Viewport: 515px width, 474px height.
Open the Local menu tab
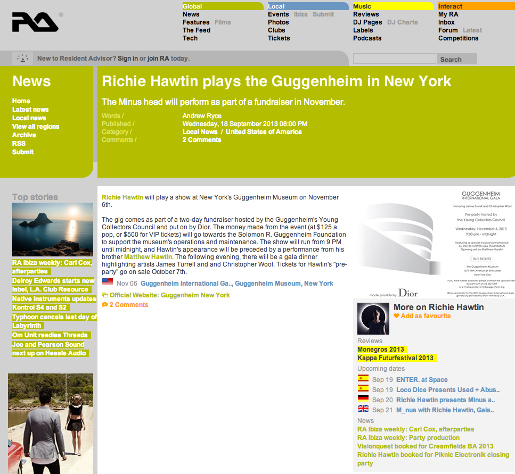point(308,6)
